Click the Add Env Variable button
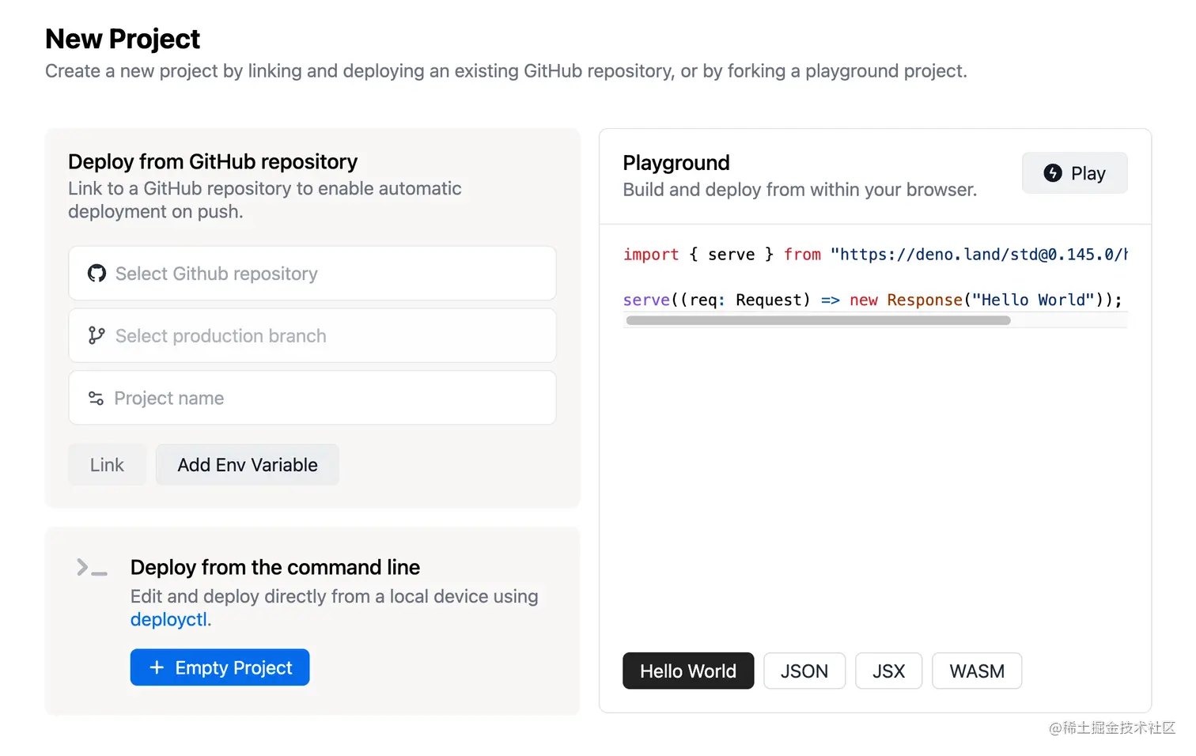This screenshot has width=1196, height=756. (x=247, y=465)
